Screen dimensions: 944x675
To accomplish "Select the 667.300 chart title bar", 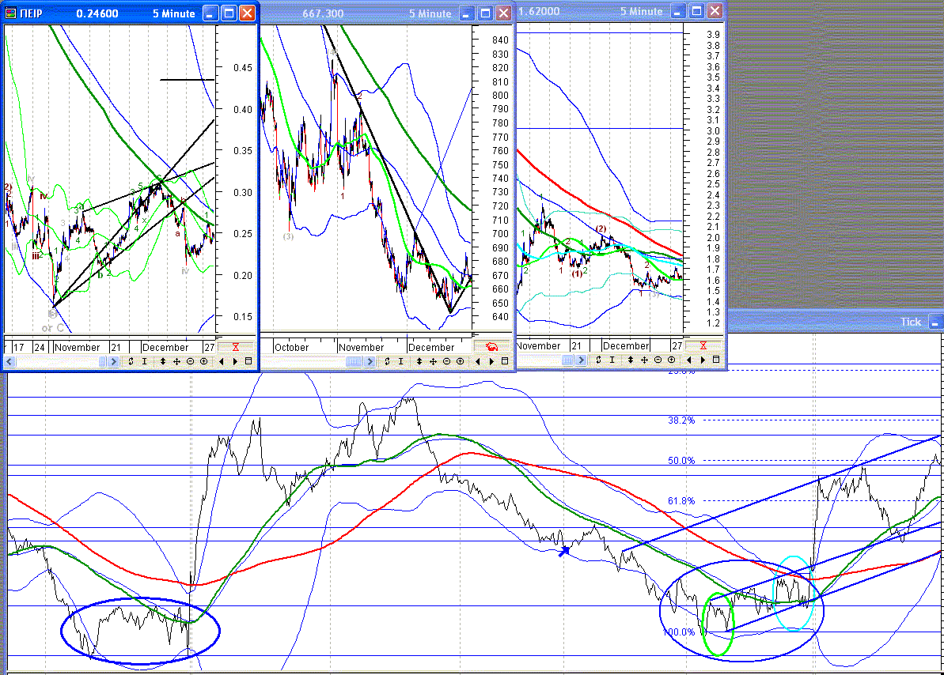I will (x=356, y=13).
